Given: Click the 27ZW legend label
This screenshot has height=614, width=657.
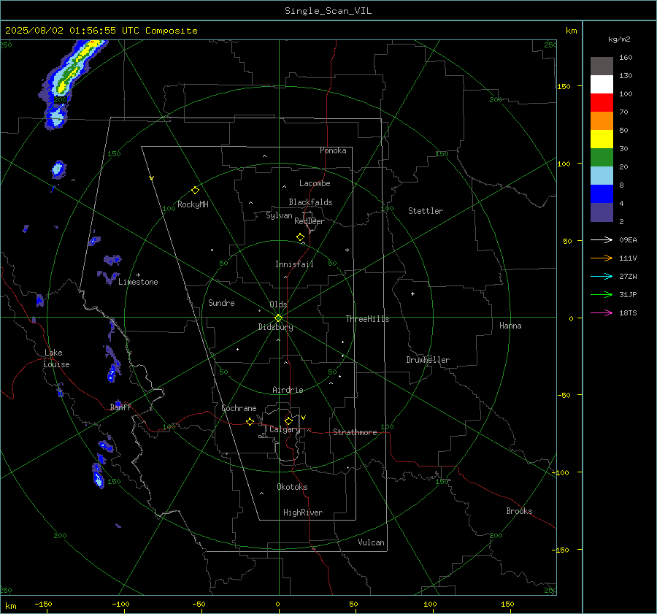Looking at the screenshot, I should [628, 276].
